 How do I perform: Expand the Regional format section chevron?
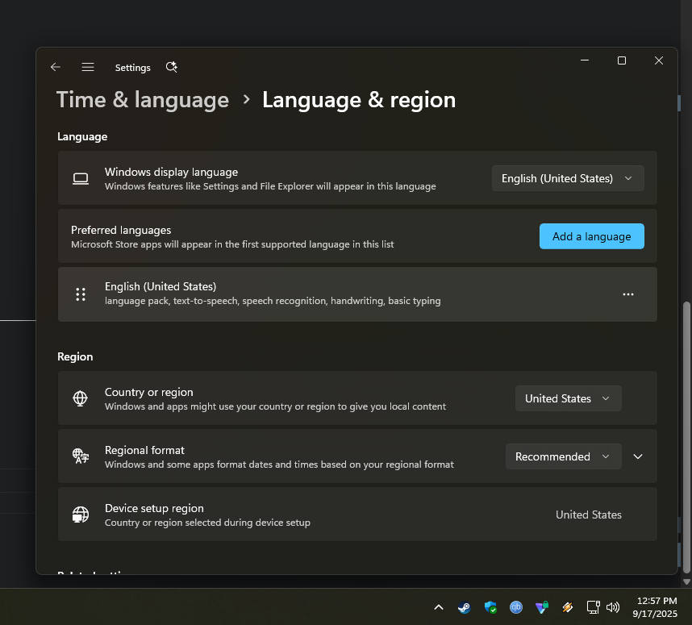(638, 456)
